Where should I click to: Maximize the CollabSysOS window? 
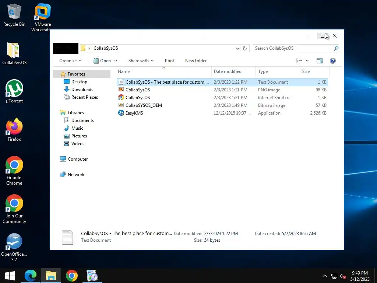[323, 36]
